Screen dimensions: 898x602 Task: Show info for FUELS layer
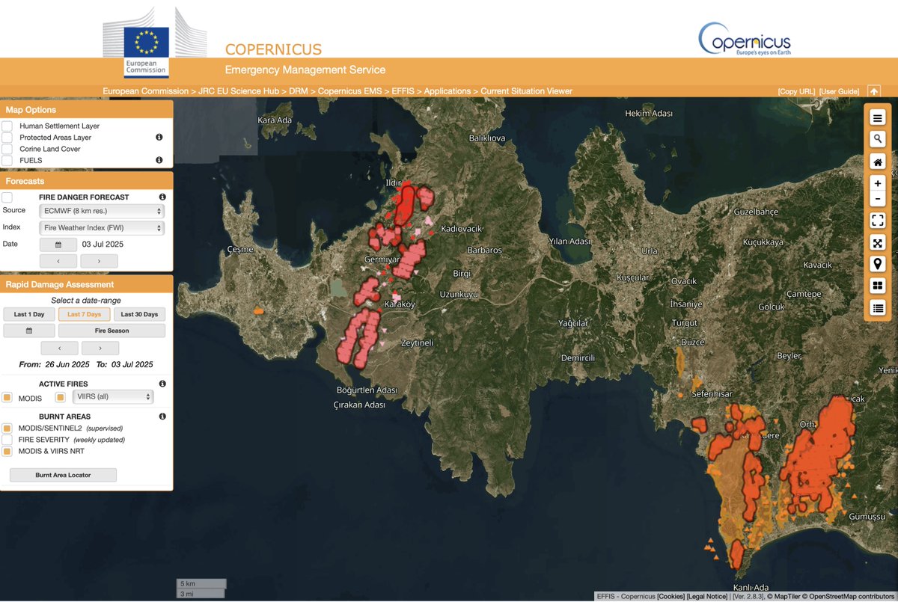159,160
